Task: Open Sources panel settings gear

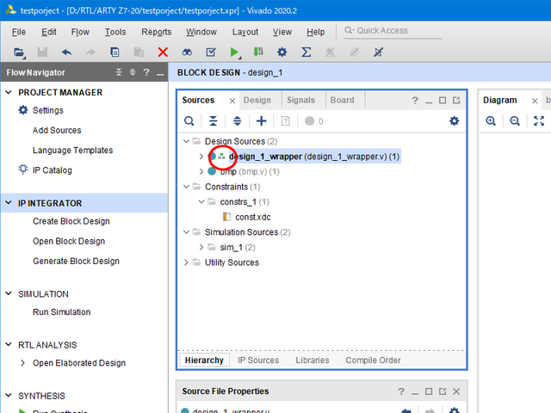Action: click(455, 121)
